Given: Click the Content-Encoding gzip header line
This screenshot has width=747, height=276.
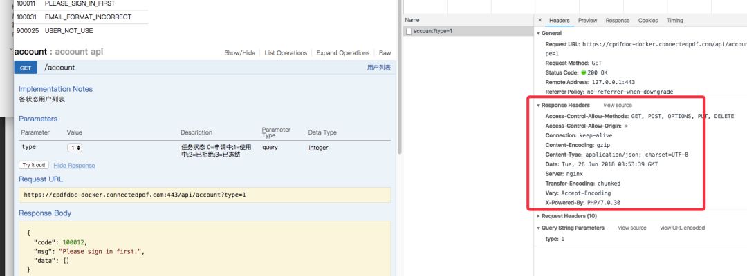Looking at the screenshot, I should pyautogui.click(x=578, y=145).
